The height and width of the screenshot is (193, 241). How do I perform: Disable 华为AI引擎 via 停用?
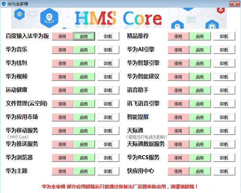pos(178,50)
